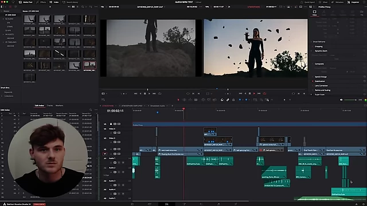Toggle loop playback in timeline viewer

(264, 94)
